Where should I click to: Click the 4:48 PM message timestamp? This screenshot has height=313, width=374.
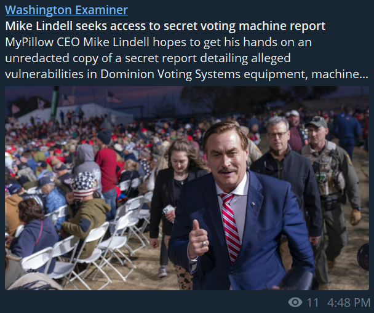pyautogui.click(x=349, y=303)
